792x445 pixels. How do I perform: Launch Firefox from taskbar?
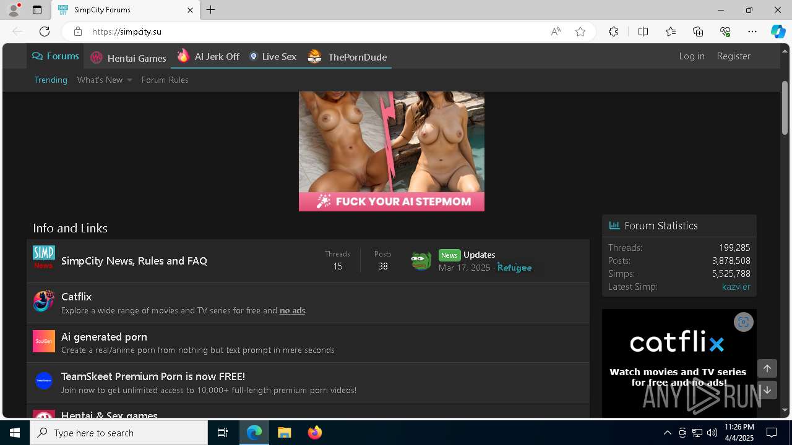[x=315, y=433]
